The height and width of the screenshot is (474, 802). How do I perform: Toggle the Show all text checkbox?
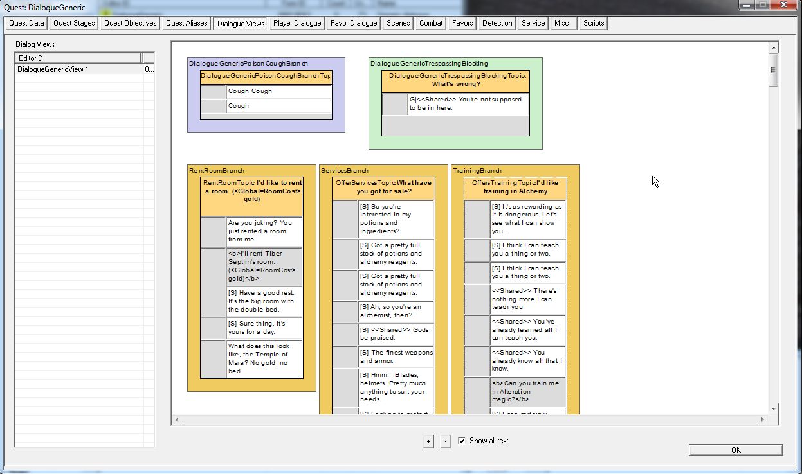coord(462,441)
